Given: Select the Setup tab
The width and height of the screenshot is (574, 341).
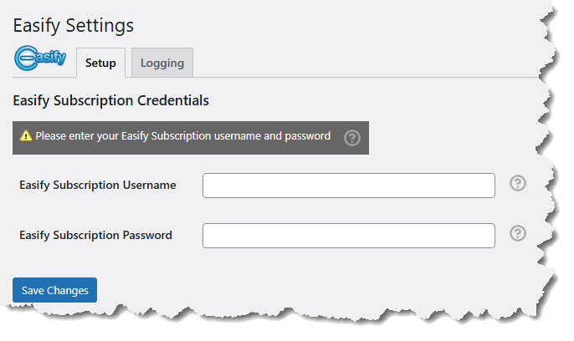Looking at the screenshot, I should click(100, 64).
